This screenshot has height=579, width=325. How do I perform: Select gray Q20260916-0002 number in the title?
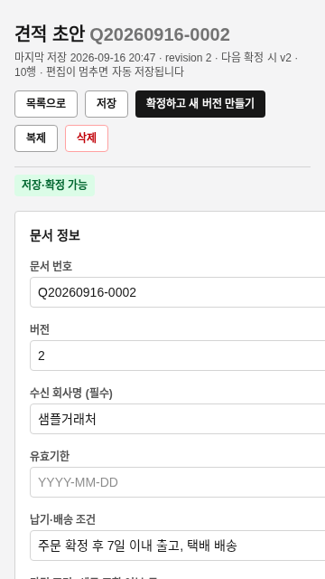160,35
